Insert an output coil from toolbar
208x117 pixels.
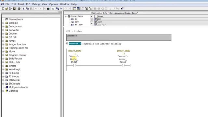[103, 9]
